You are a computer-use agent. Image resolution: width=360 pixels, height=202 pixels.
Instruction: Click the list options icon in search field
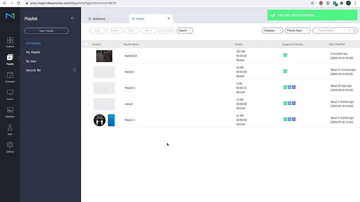click(349, 30)
